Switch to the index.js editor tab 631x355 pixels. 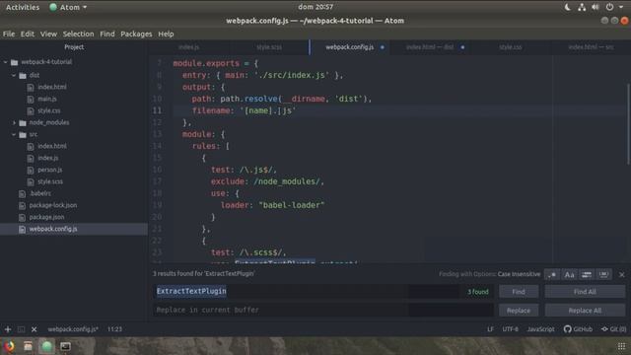point(188,47)
